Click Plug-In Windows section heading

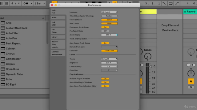pos(76,74)
